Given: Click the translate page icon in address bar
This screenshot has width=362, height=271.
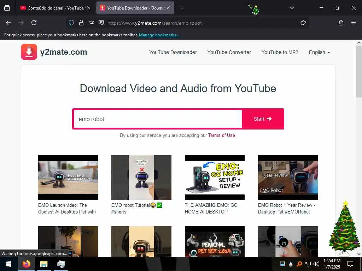Looking at the screenshot, I should pos(101,23).
